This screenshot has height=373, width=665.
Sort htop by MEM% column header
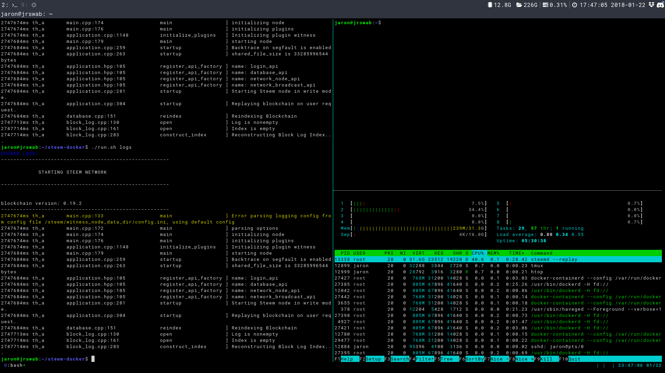coord(494,253)
